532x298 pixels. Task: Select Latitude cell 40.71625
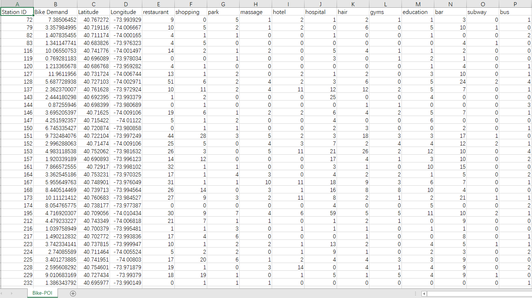click(94, 112)
